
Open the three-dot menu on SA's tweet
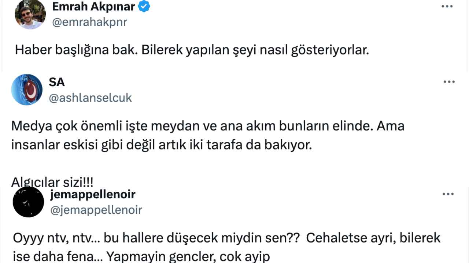click(449, 82)
